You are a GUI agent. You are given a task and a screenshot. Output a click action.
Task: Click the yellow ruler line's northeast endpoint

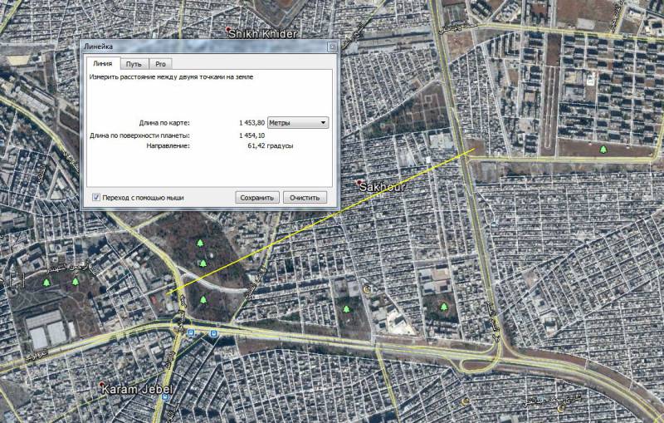[x=474, y=150]
